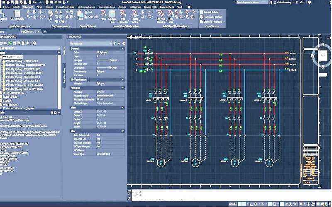The image size is (332, 207).
Task: Toggle grid display in status bar
Action: coord(240,204)
